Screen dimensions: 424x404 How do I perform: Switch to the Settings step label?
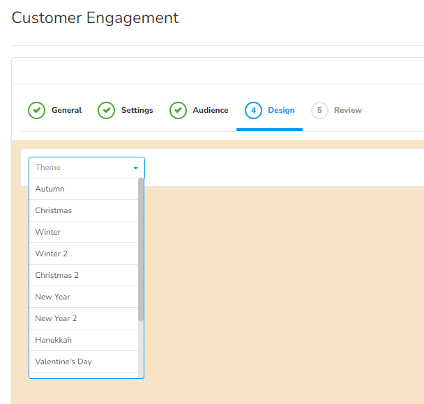point(137,110)
